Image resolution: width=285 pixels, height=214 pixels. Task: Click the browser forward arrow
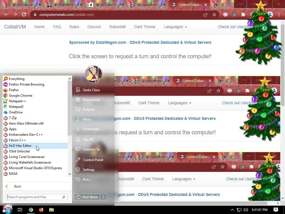[15, 14]
